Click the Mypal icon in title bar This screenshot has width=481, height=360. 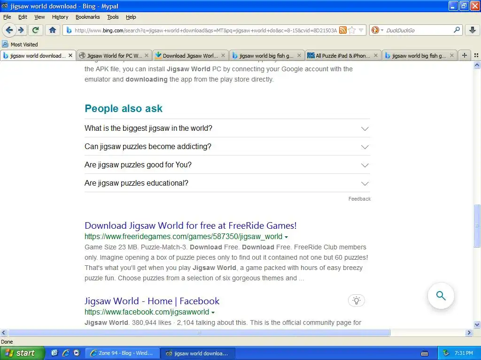(5, 6)
